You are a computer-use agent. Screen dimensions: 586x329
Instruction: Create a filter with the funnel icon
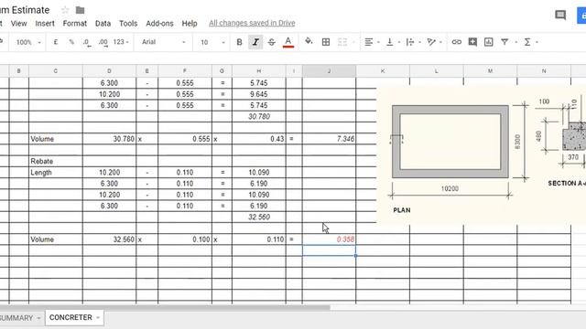coord(505,42)
